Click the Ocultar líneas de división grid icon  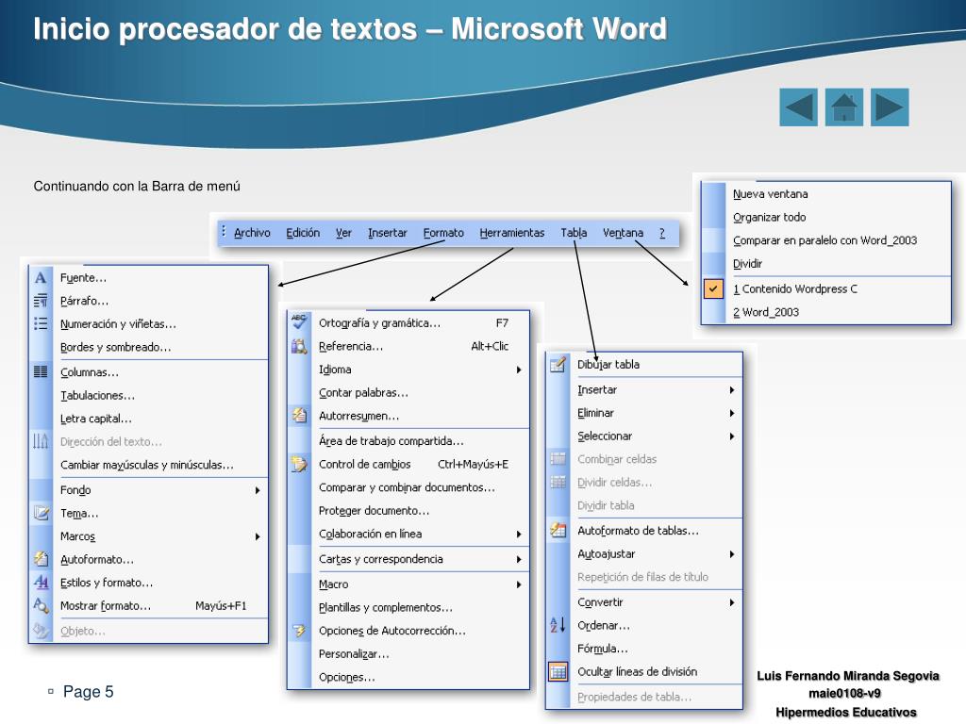[x=558, y=671]
